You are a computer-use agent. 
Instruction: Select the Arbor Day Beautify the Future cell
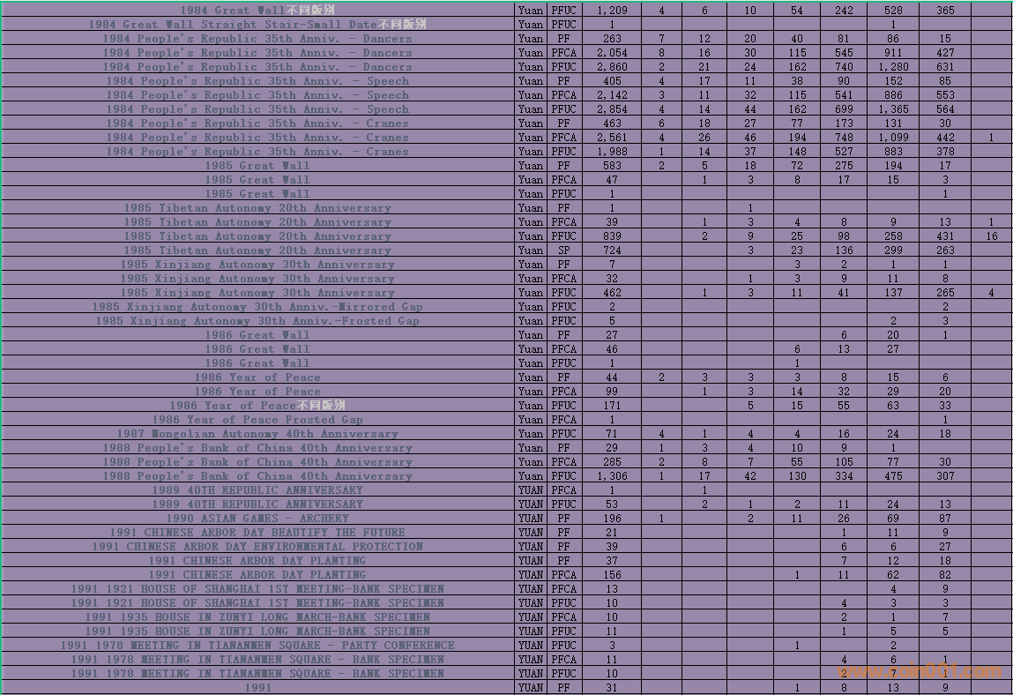[x=257, y=533]
